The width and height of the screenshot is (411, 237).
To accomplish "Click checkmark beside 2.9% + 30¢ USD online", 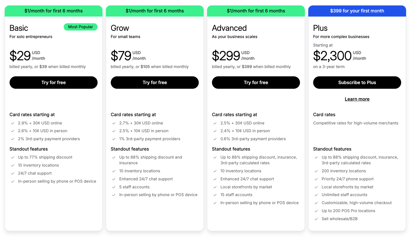I will [12, 123].
